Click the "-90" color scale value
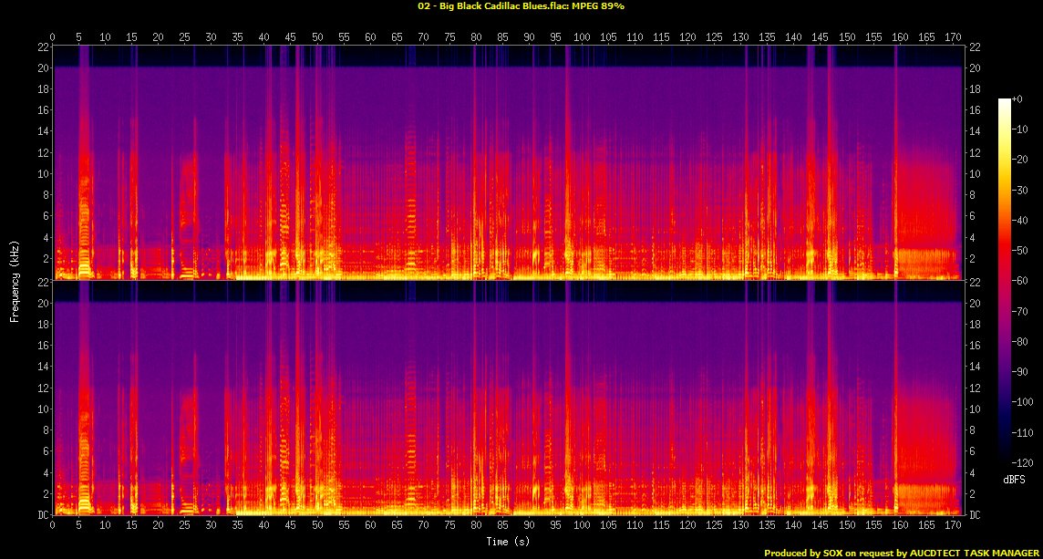This screenshot has height=559, width=1043. (1019, 371)
